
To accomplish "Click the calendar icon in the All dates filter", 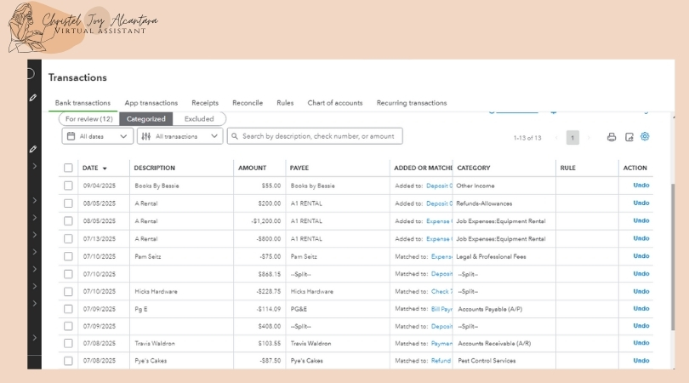I will [x=71, y=136].
